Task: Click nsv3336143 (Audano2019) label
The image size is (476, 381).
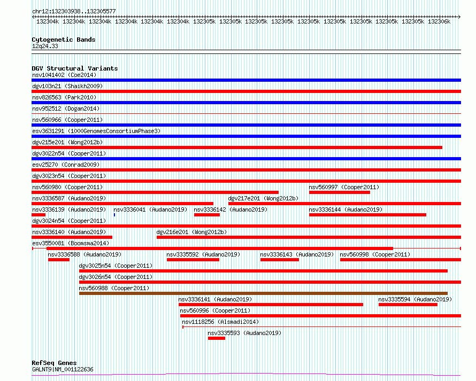Action: (297, 254)
